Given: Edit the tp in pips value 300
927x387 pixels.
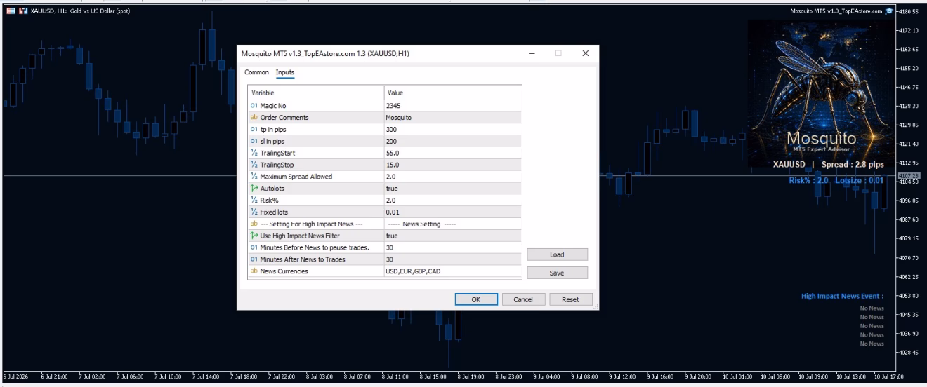Looking at the screenshot, I should (453, 130).
